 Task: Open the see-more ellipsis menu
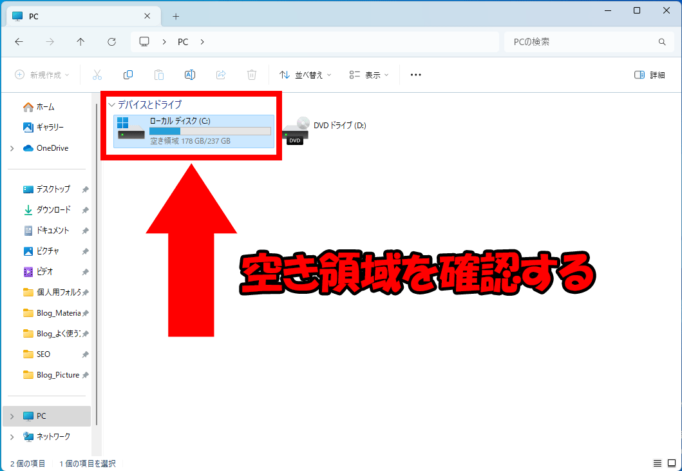click(415, 74)
